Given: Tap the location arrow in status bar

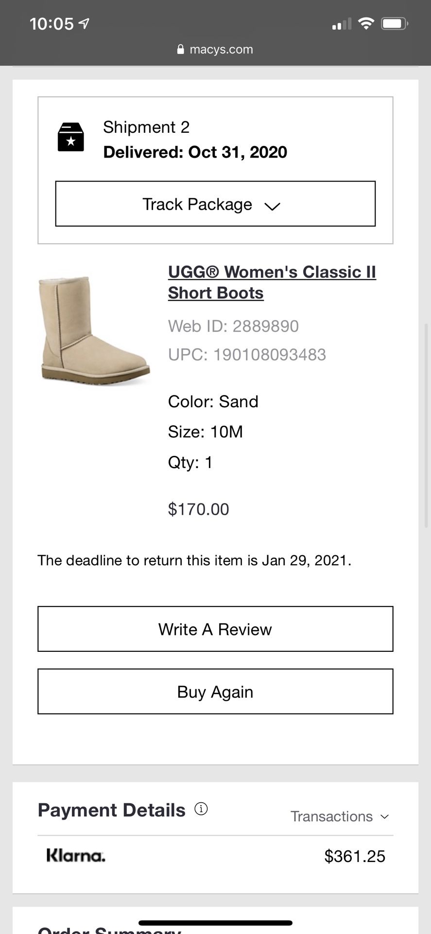Looking at the screenshot, I should point(84,23).
